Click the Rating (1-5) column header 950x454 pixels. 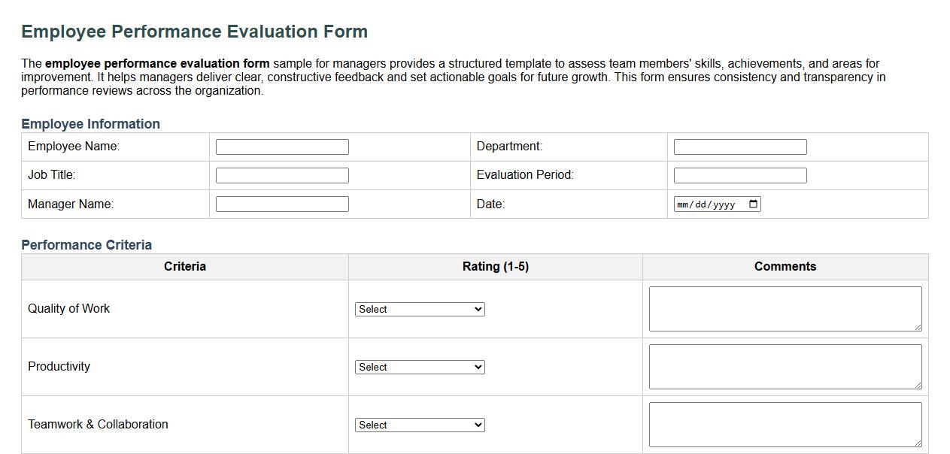pos(495,266)
